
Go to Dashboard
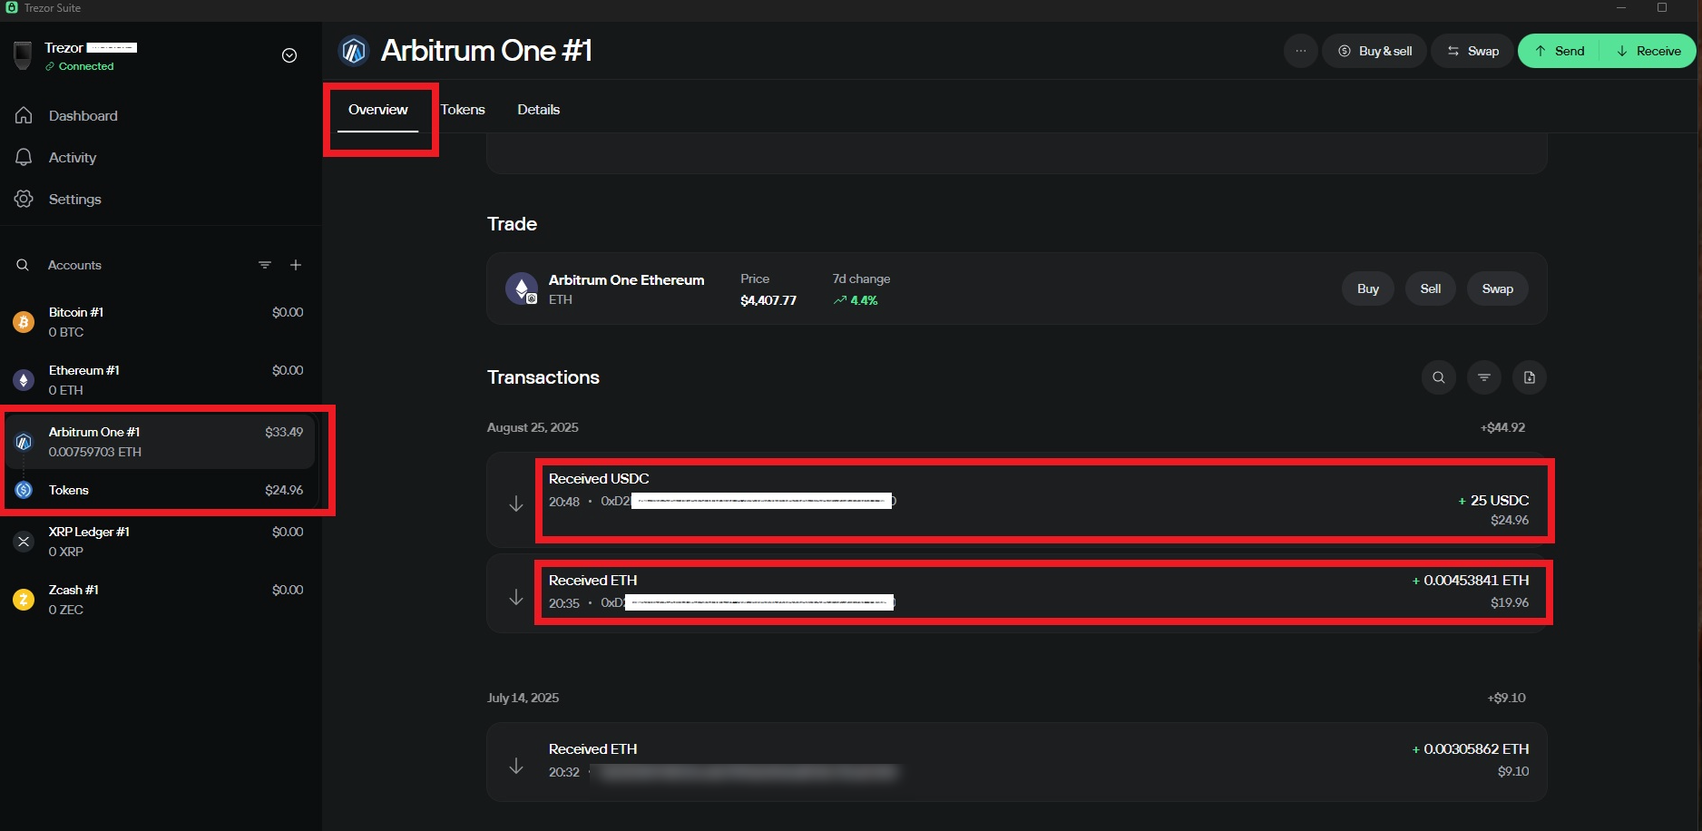pos(83,116)
